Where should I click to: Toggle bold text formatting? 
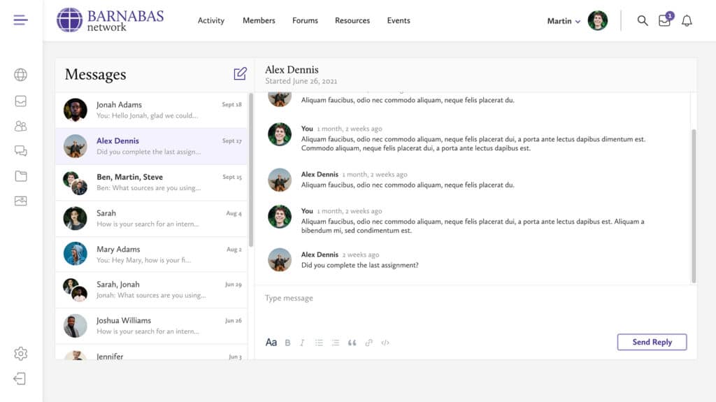pyautogui.click(x=287, y=343)
